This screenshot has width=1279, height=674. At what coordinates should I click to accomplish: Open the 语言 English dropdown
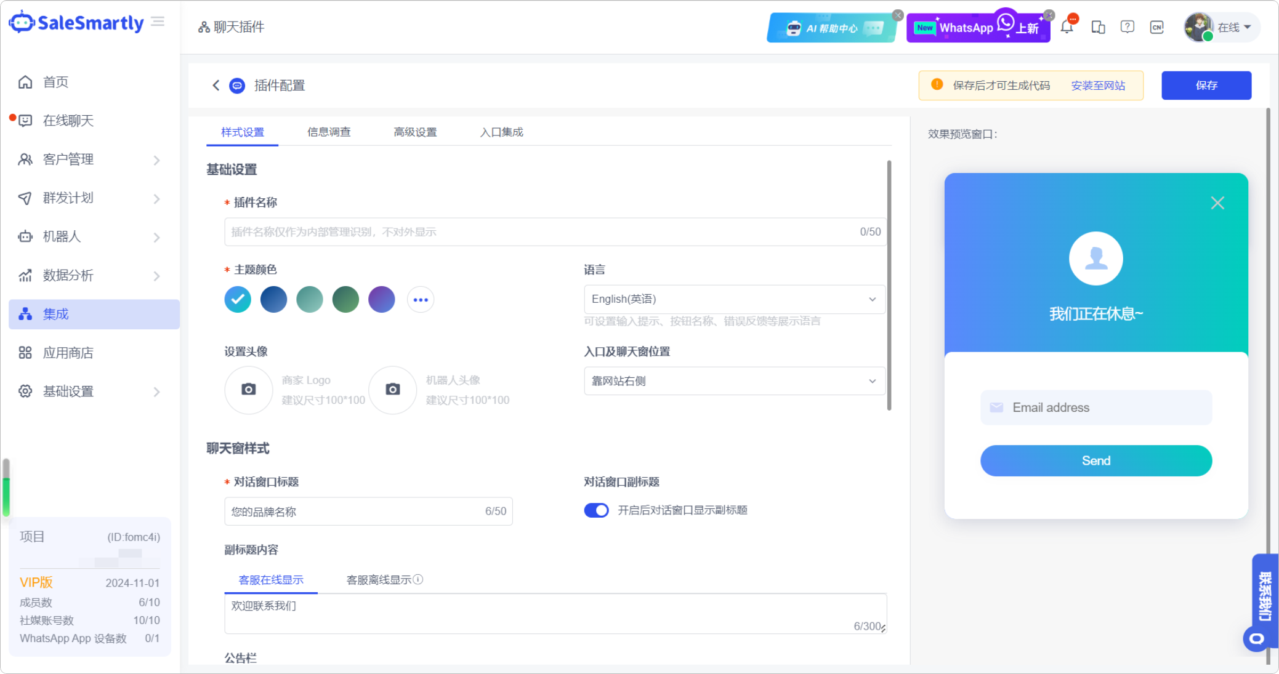(734, 299)
